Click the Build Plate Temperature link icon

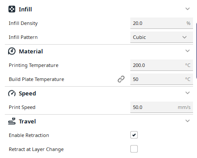121,79
